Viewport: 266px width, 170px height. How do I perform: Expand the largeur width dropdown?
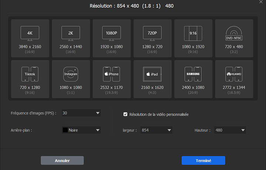(169, 130)
